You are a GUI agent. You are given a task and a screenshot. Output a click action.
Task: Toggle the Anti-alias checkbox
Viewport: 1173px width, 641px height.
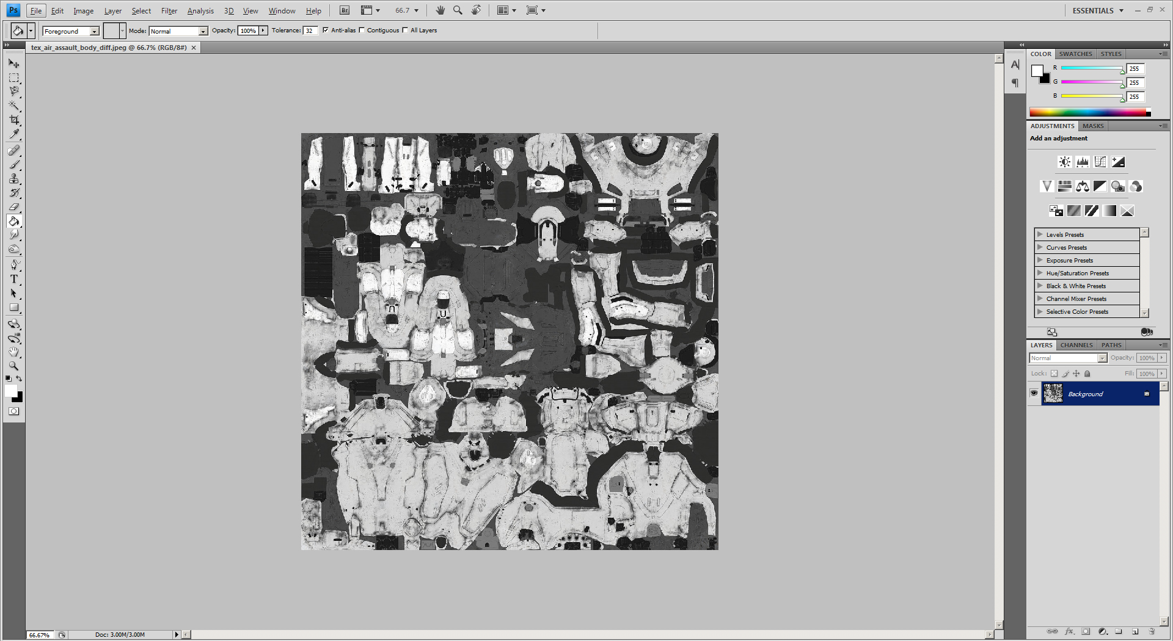(326, 30)
